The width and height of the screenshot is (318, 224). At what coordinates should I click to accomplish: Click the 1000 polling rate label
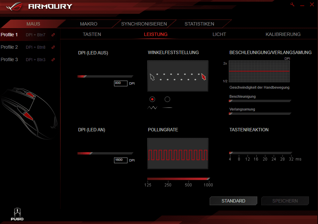208,185
